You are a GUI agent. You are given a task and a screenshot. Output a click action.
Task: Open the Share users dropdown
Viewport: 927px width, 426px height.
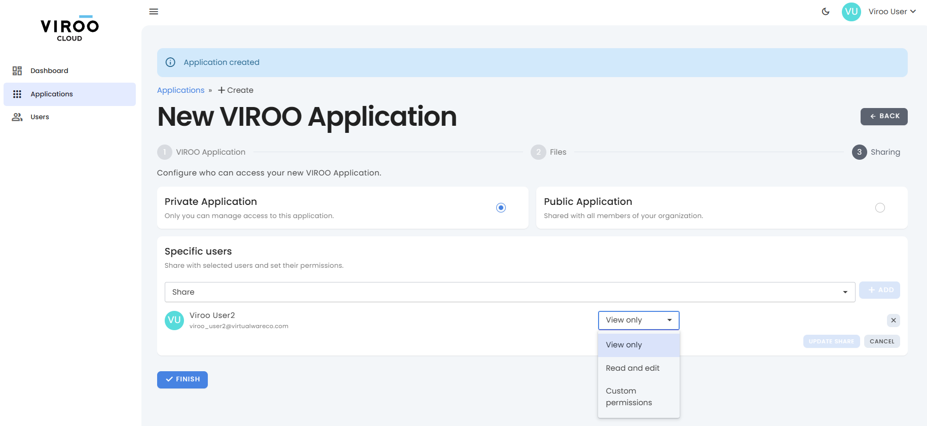[x=510, y=292]
